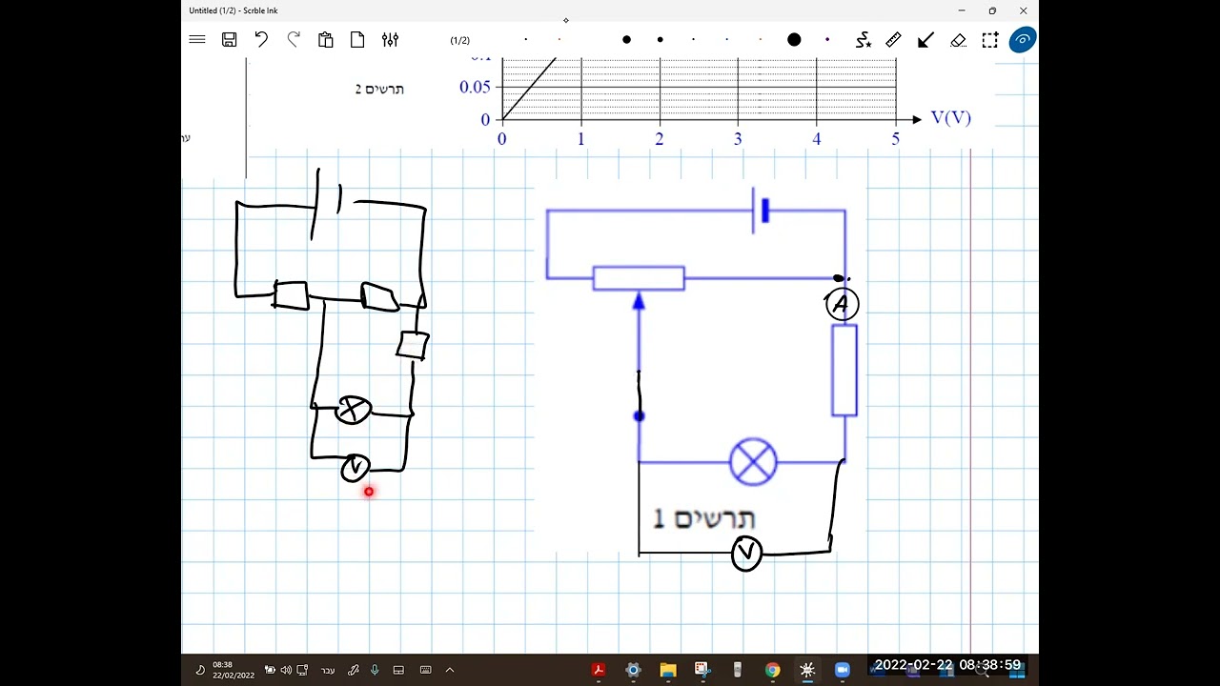Open File Explorer from the taskbar
Screen dimensions: 1220x686
667,670
